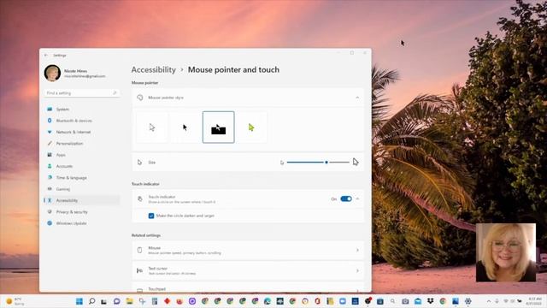Open Accounts in the sidebar
The height and width of the screenshot is (308, 547).
(82, 166)
